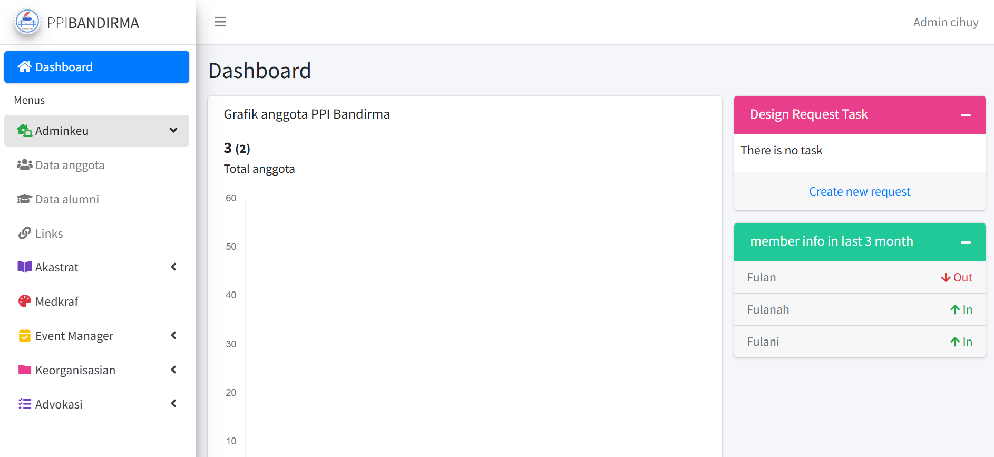Click the Links chain icon

tap(24, 234)
